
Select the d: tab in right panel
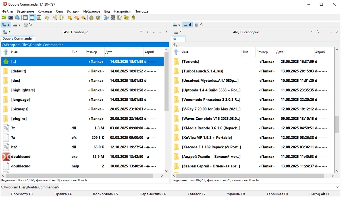178,39
